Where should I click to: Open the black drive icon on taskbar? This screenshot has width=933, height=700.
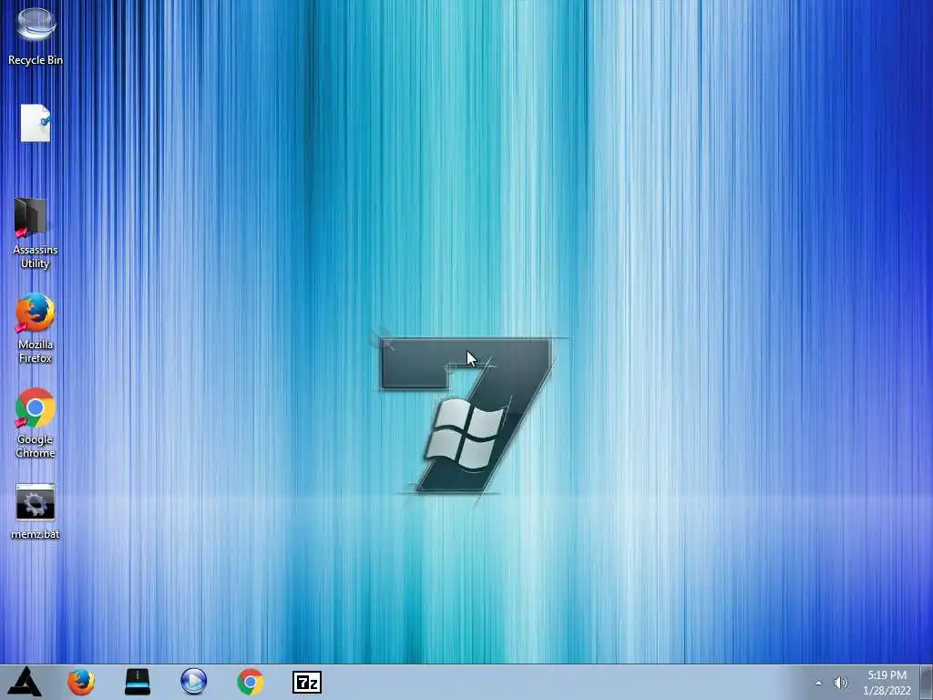pyautogui.click(x=138, y=682)
